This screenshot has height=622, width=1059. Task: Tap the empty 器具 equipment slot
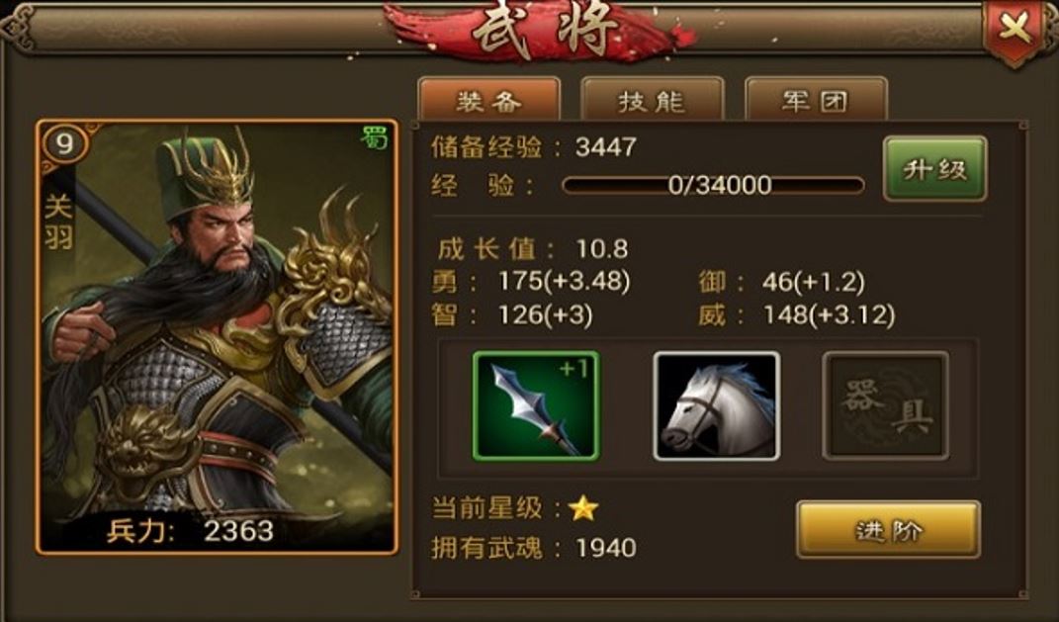885,405
